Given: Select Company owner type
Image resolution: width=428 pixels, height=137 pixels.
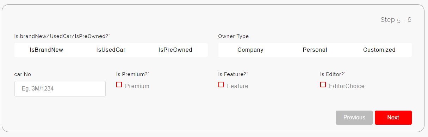Looking at the screenshot, I should 250,50.
